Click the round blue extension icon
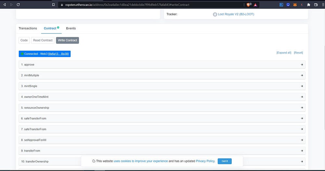 click(x=288, y=5)
